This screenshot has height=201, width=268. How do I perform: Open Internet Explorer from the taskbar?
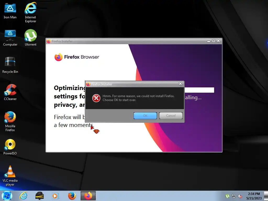(23, 196)
